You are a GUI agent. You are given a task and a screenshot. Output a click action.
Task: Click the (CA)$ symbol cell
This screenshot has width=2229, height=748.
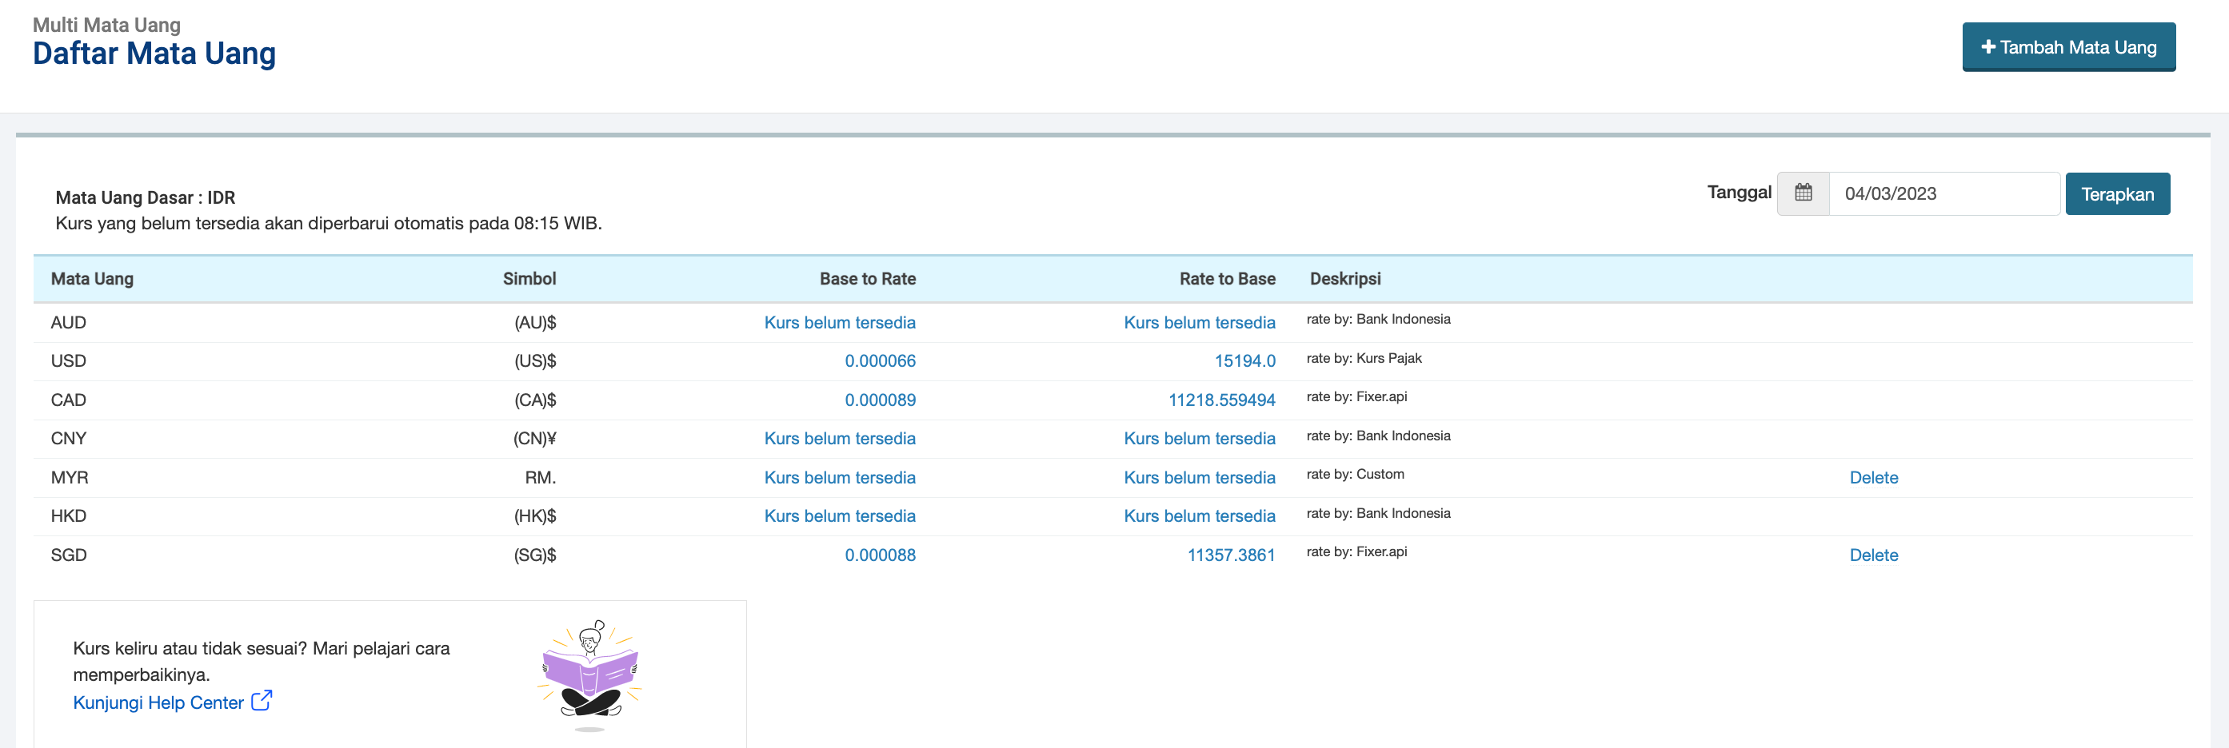pyautogui.click(x=535, y=400)
